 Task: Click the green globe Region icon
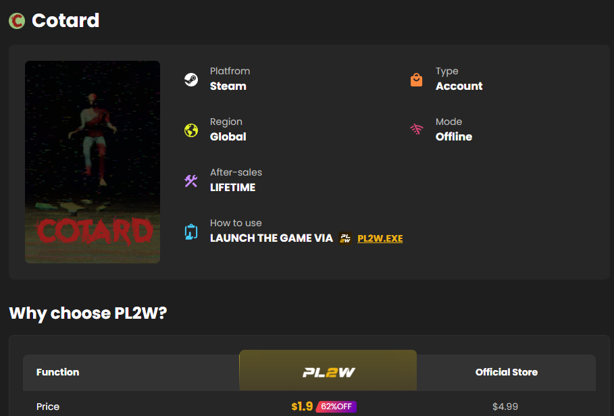click(x=191, y=130)
